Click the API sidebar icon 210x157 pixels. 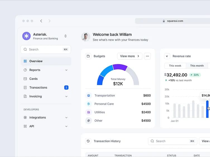[25, 126]
